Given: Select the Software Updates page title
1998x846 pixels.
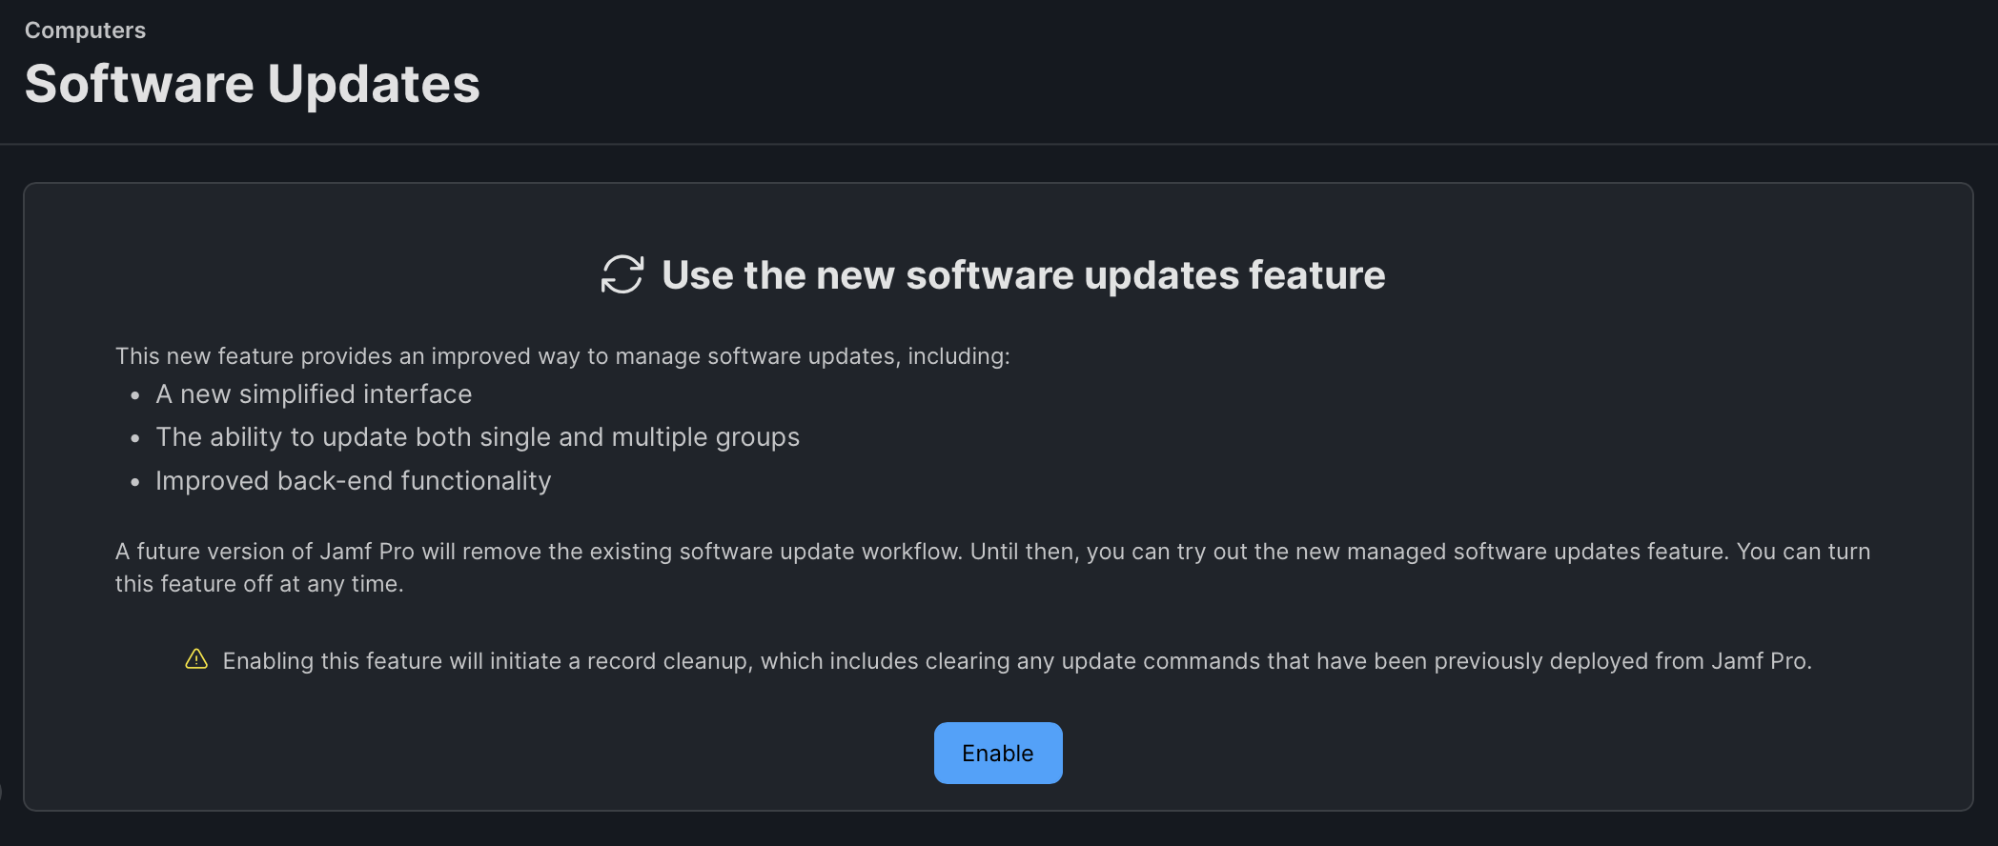Looking at the screenshot, I should (252, 84).
